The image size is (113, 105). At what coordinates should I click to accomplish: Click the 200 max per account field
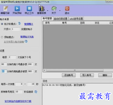[31, 64]
